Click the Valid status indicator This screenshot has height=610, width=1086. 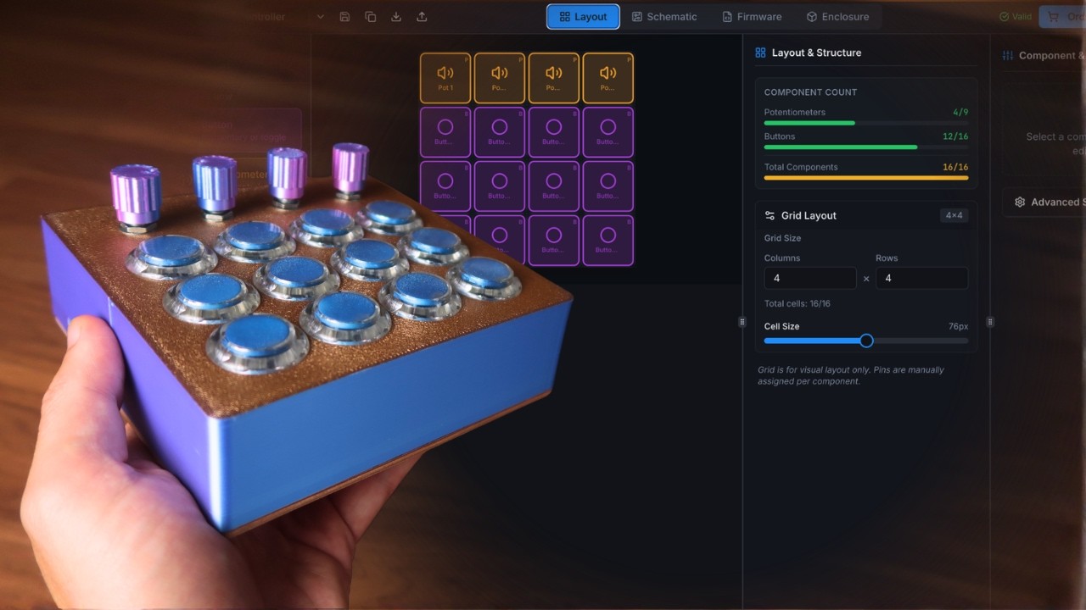click(1016, 16)
